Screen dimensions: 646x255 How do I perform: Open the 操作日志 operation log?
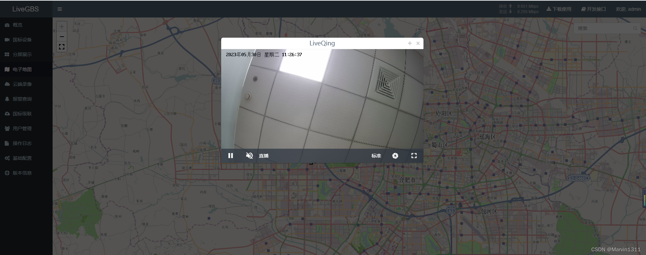point(26,143)
